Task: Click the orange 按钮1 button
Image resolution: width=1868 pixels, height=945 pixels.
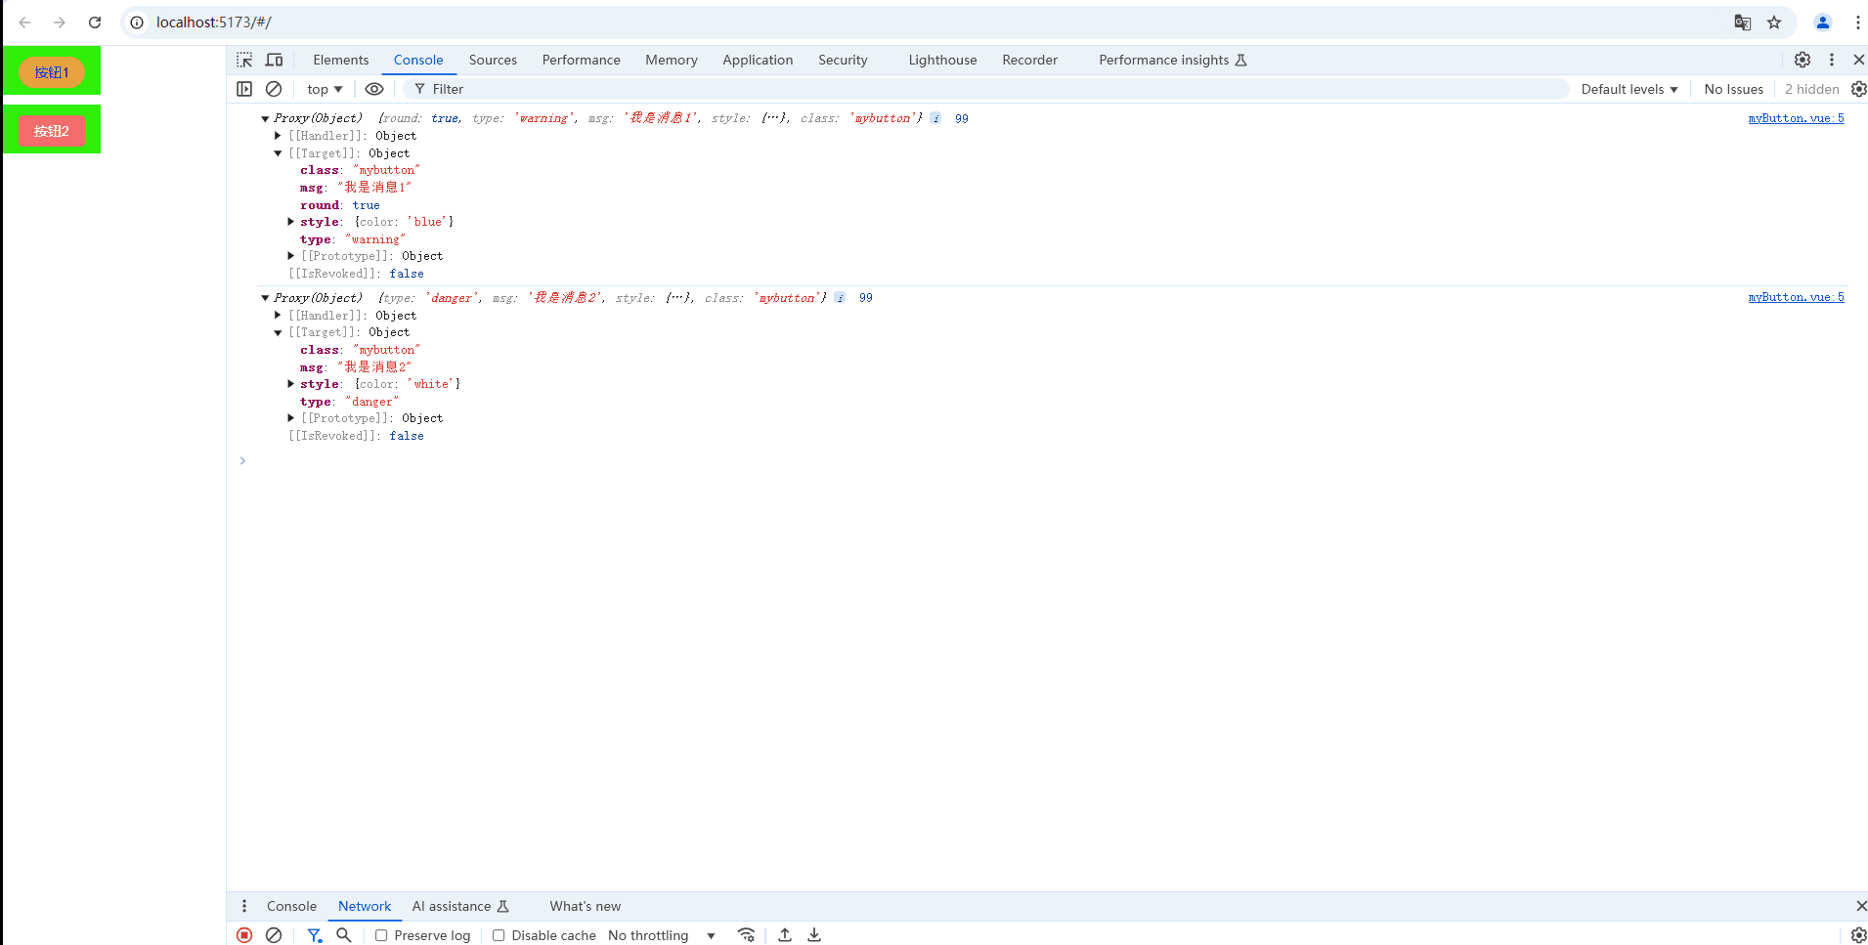Action: click(52, 72)
